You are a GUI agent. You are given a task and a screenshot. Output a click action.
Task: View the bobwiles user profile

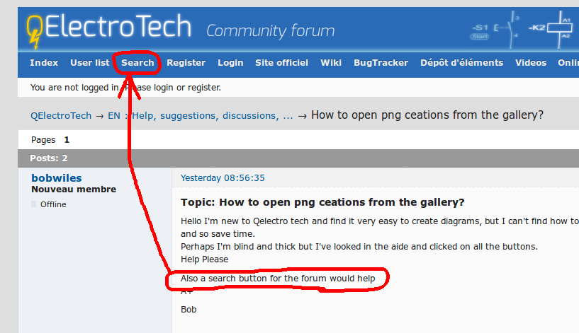(57, 178)
